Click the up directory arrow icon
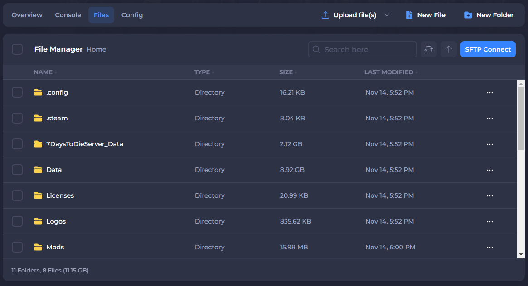 [x=448, y=49]
